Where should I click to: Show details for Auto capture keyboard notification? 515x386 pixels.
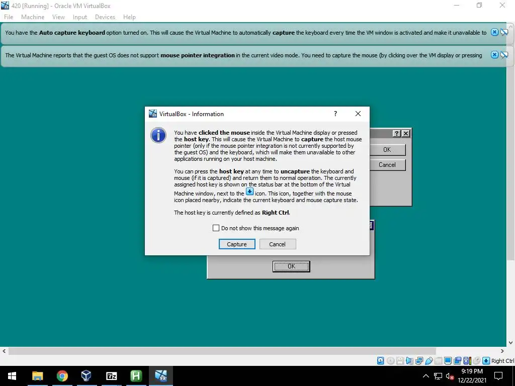[x=504, y=32]
